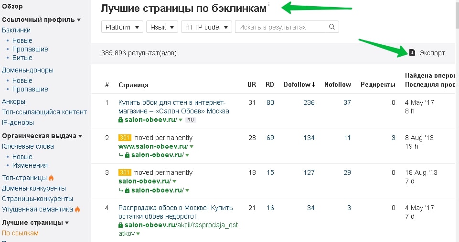Viewport: 459px width, 242px height.
Task: Click the search magnifier icon button
Action: pos(332,27)
